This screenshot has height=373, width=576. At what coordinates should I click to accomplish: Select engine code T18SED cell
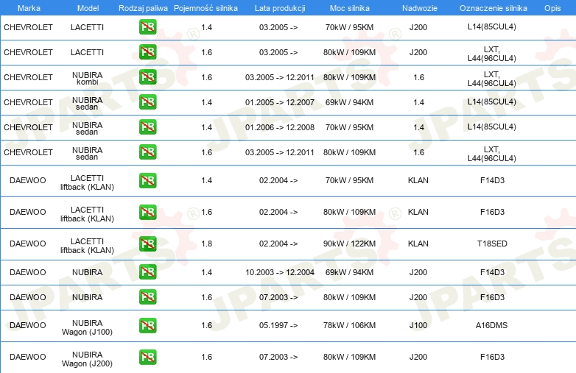pos(492,244)
